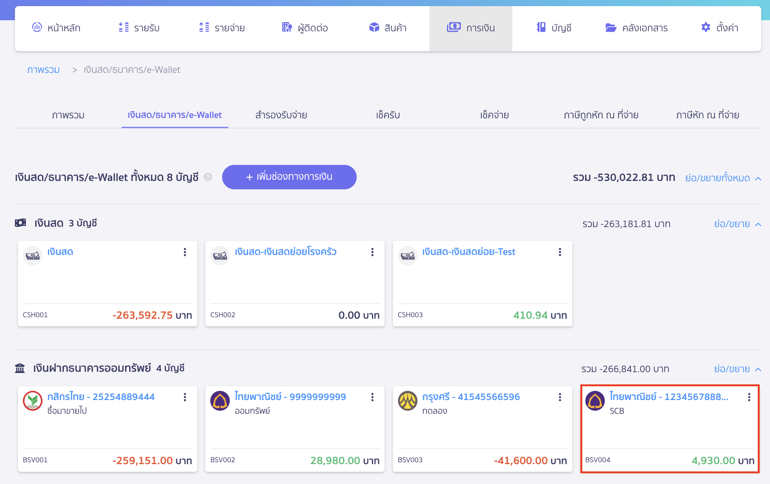770x484 pixels.
Task: Click the กสิกรไทย bank logo
Action: tap(32, 401)
